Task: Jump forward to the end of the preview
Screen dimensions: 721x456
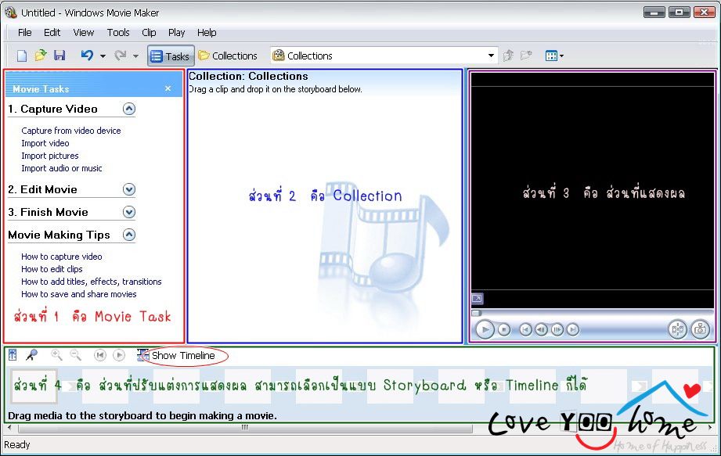Action: point(572,329)
